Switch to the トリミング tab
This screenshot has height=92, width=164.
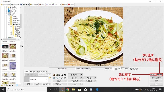pyautogui.click(x=40, y=72)
